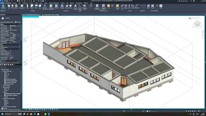Open the Seleccionar panel dropdown
Viewport: 206px width, 116px height.
pos(3,11)
